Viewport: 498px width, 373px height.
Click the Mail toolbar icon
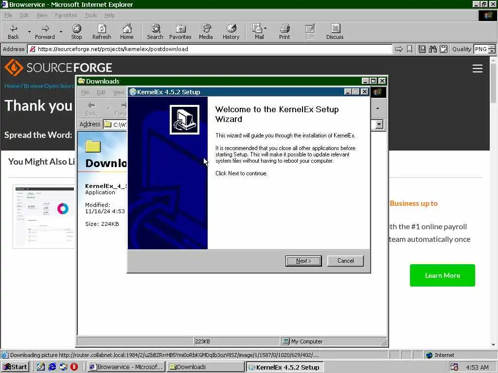pyautogui.click(x=258, y=32)
